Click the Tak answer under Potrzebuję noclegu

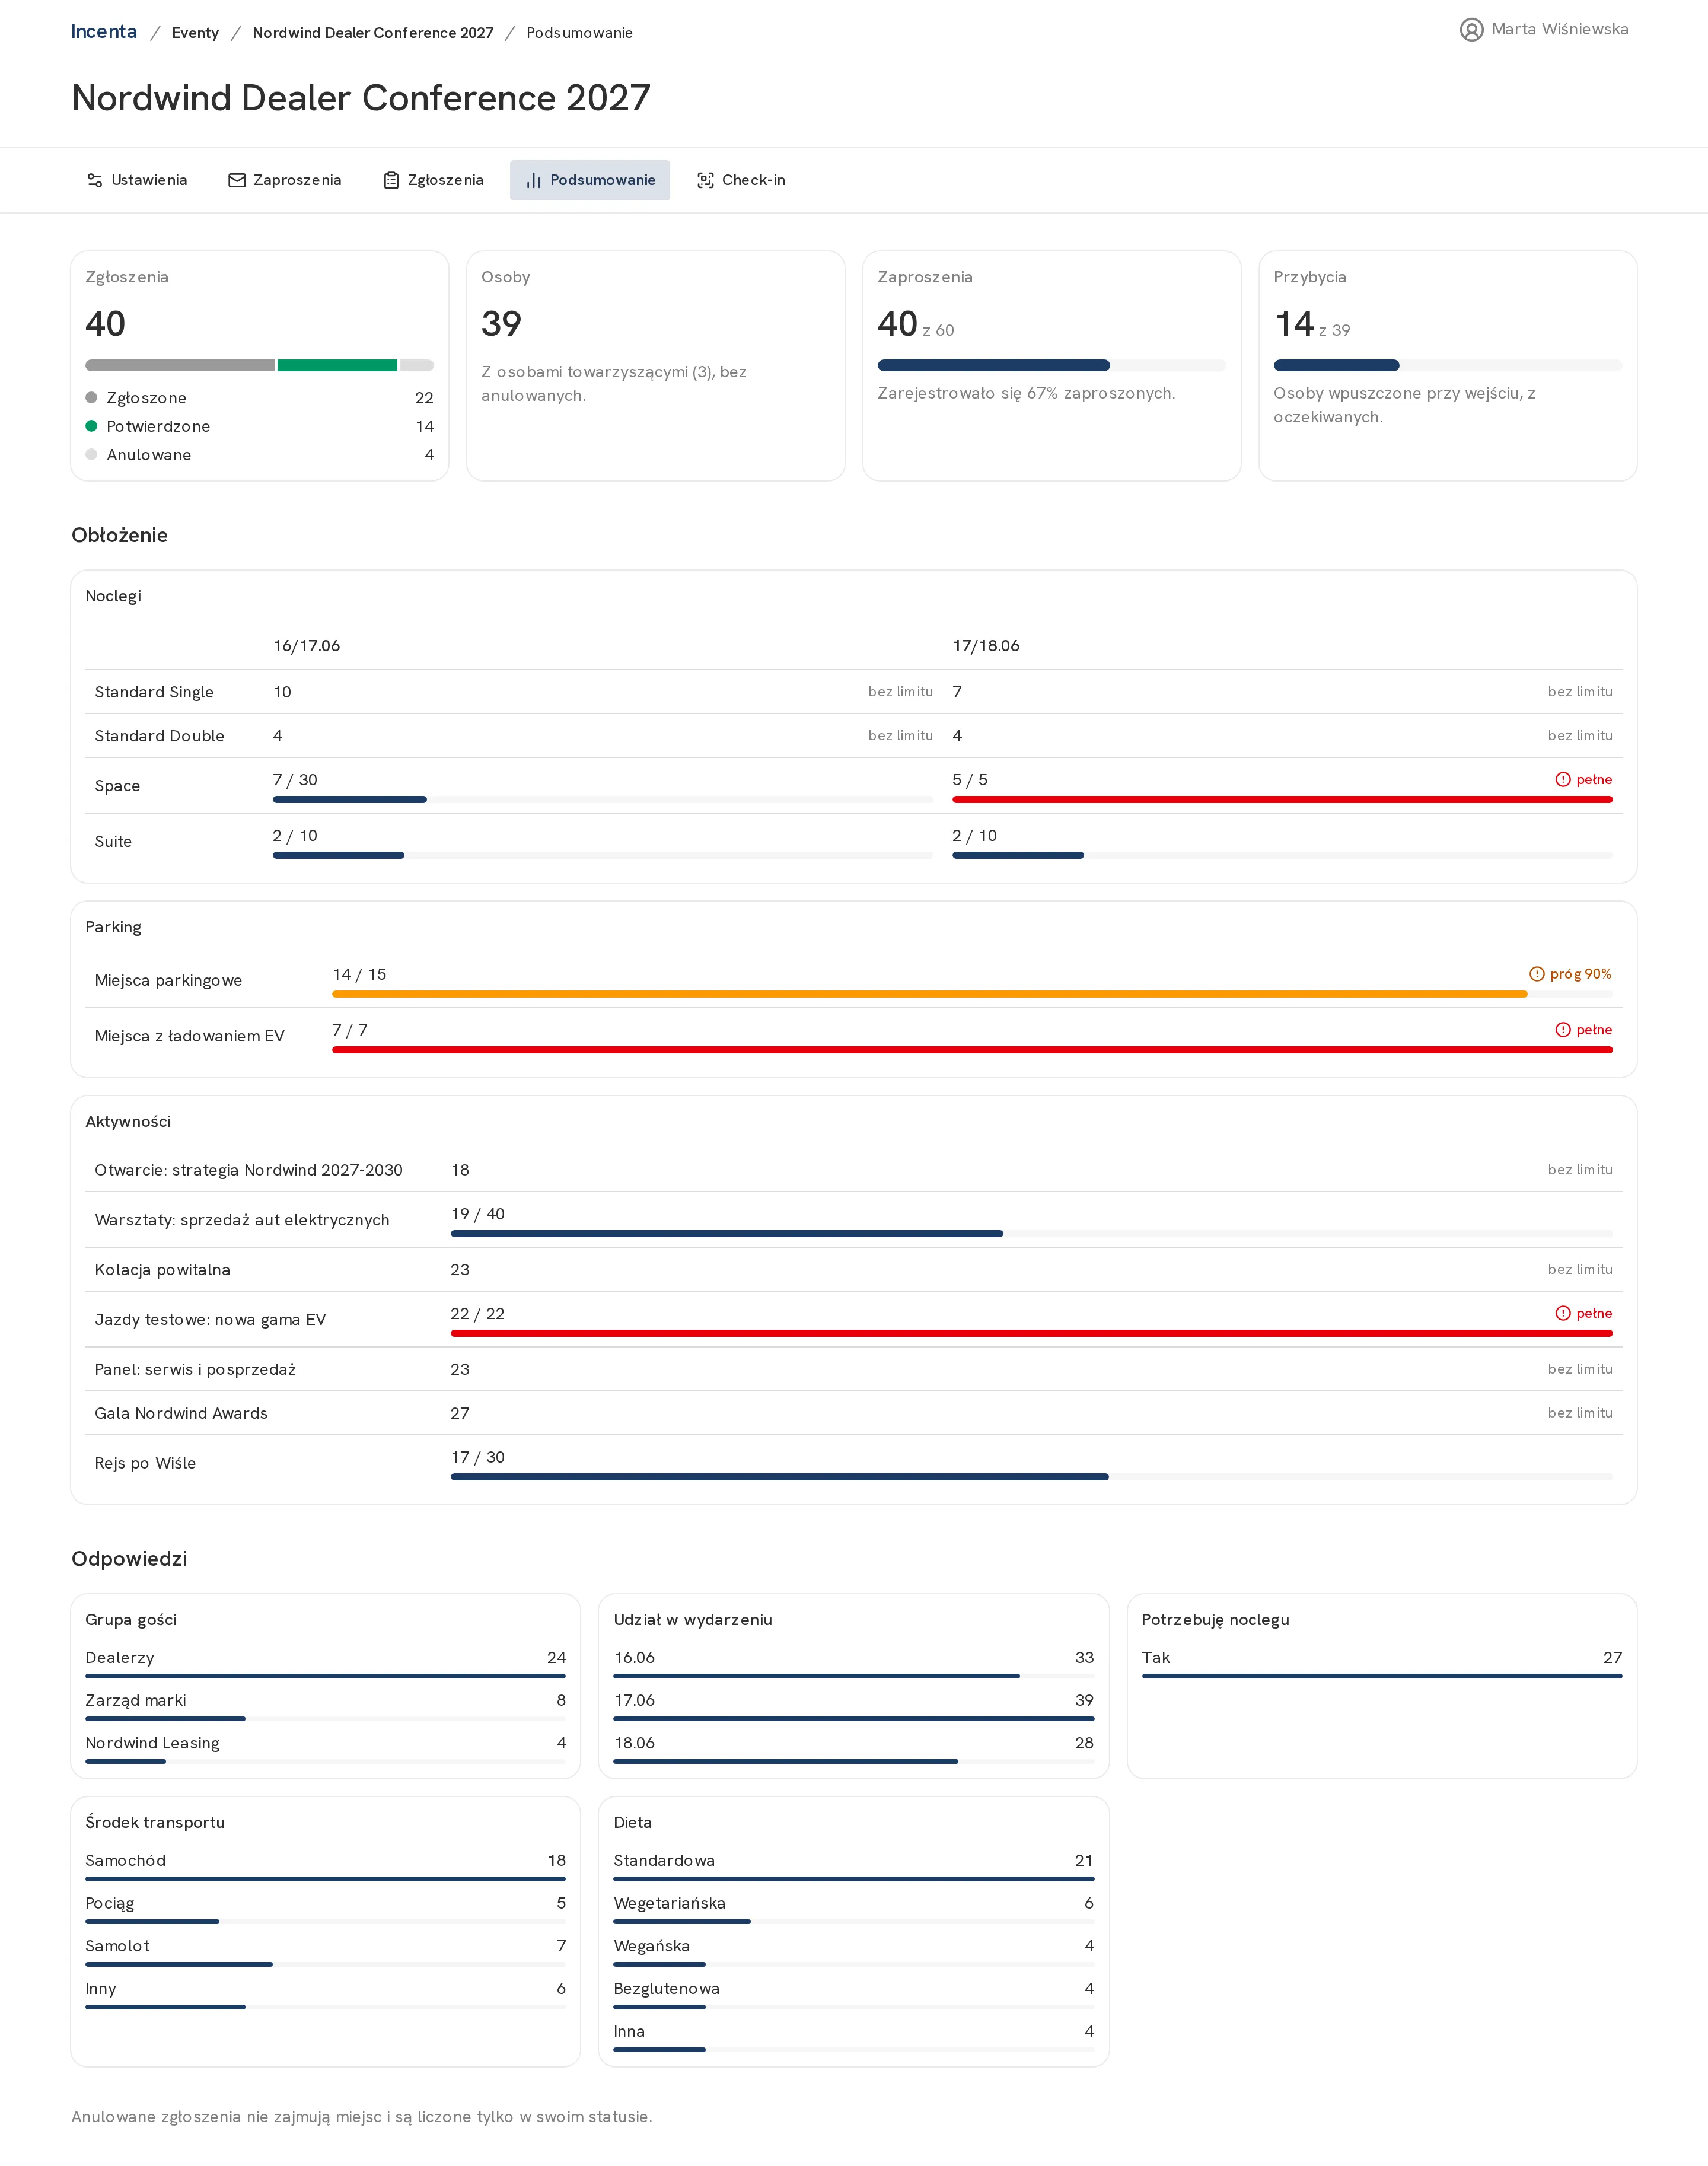pos(1381,1663)
